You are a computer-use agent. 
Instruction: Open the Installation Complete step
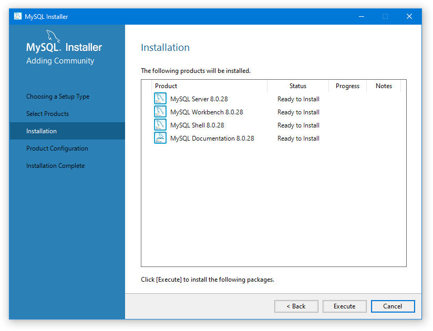tap(55, 166)
